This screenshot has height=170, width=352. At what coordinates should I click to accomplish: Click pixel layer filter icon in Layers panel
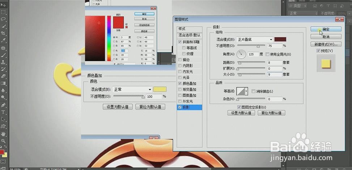click(x=314, y=6)
